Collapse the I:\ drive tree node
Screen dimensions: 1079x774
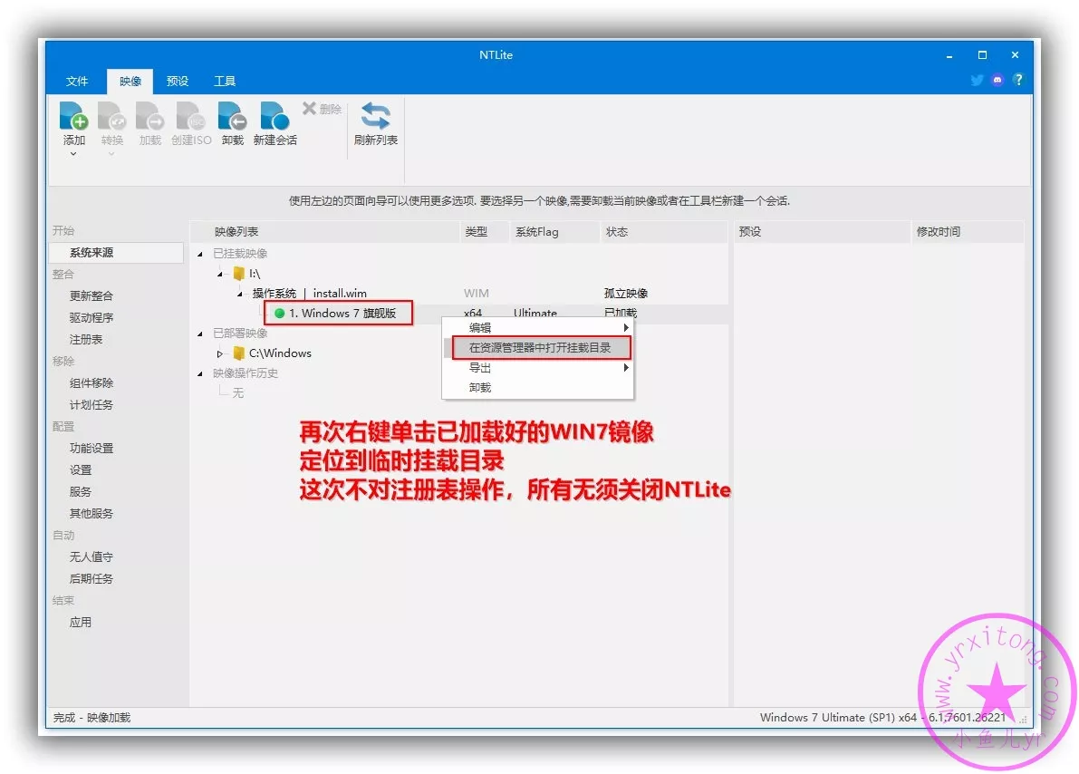(219, 274)
